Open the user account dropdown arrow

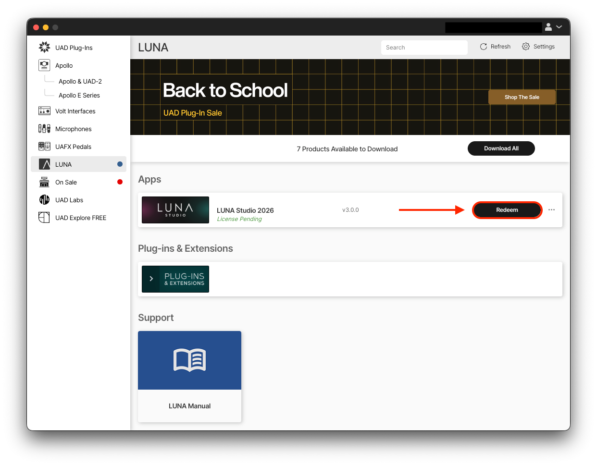click(x=559, y=27)
